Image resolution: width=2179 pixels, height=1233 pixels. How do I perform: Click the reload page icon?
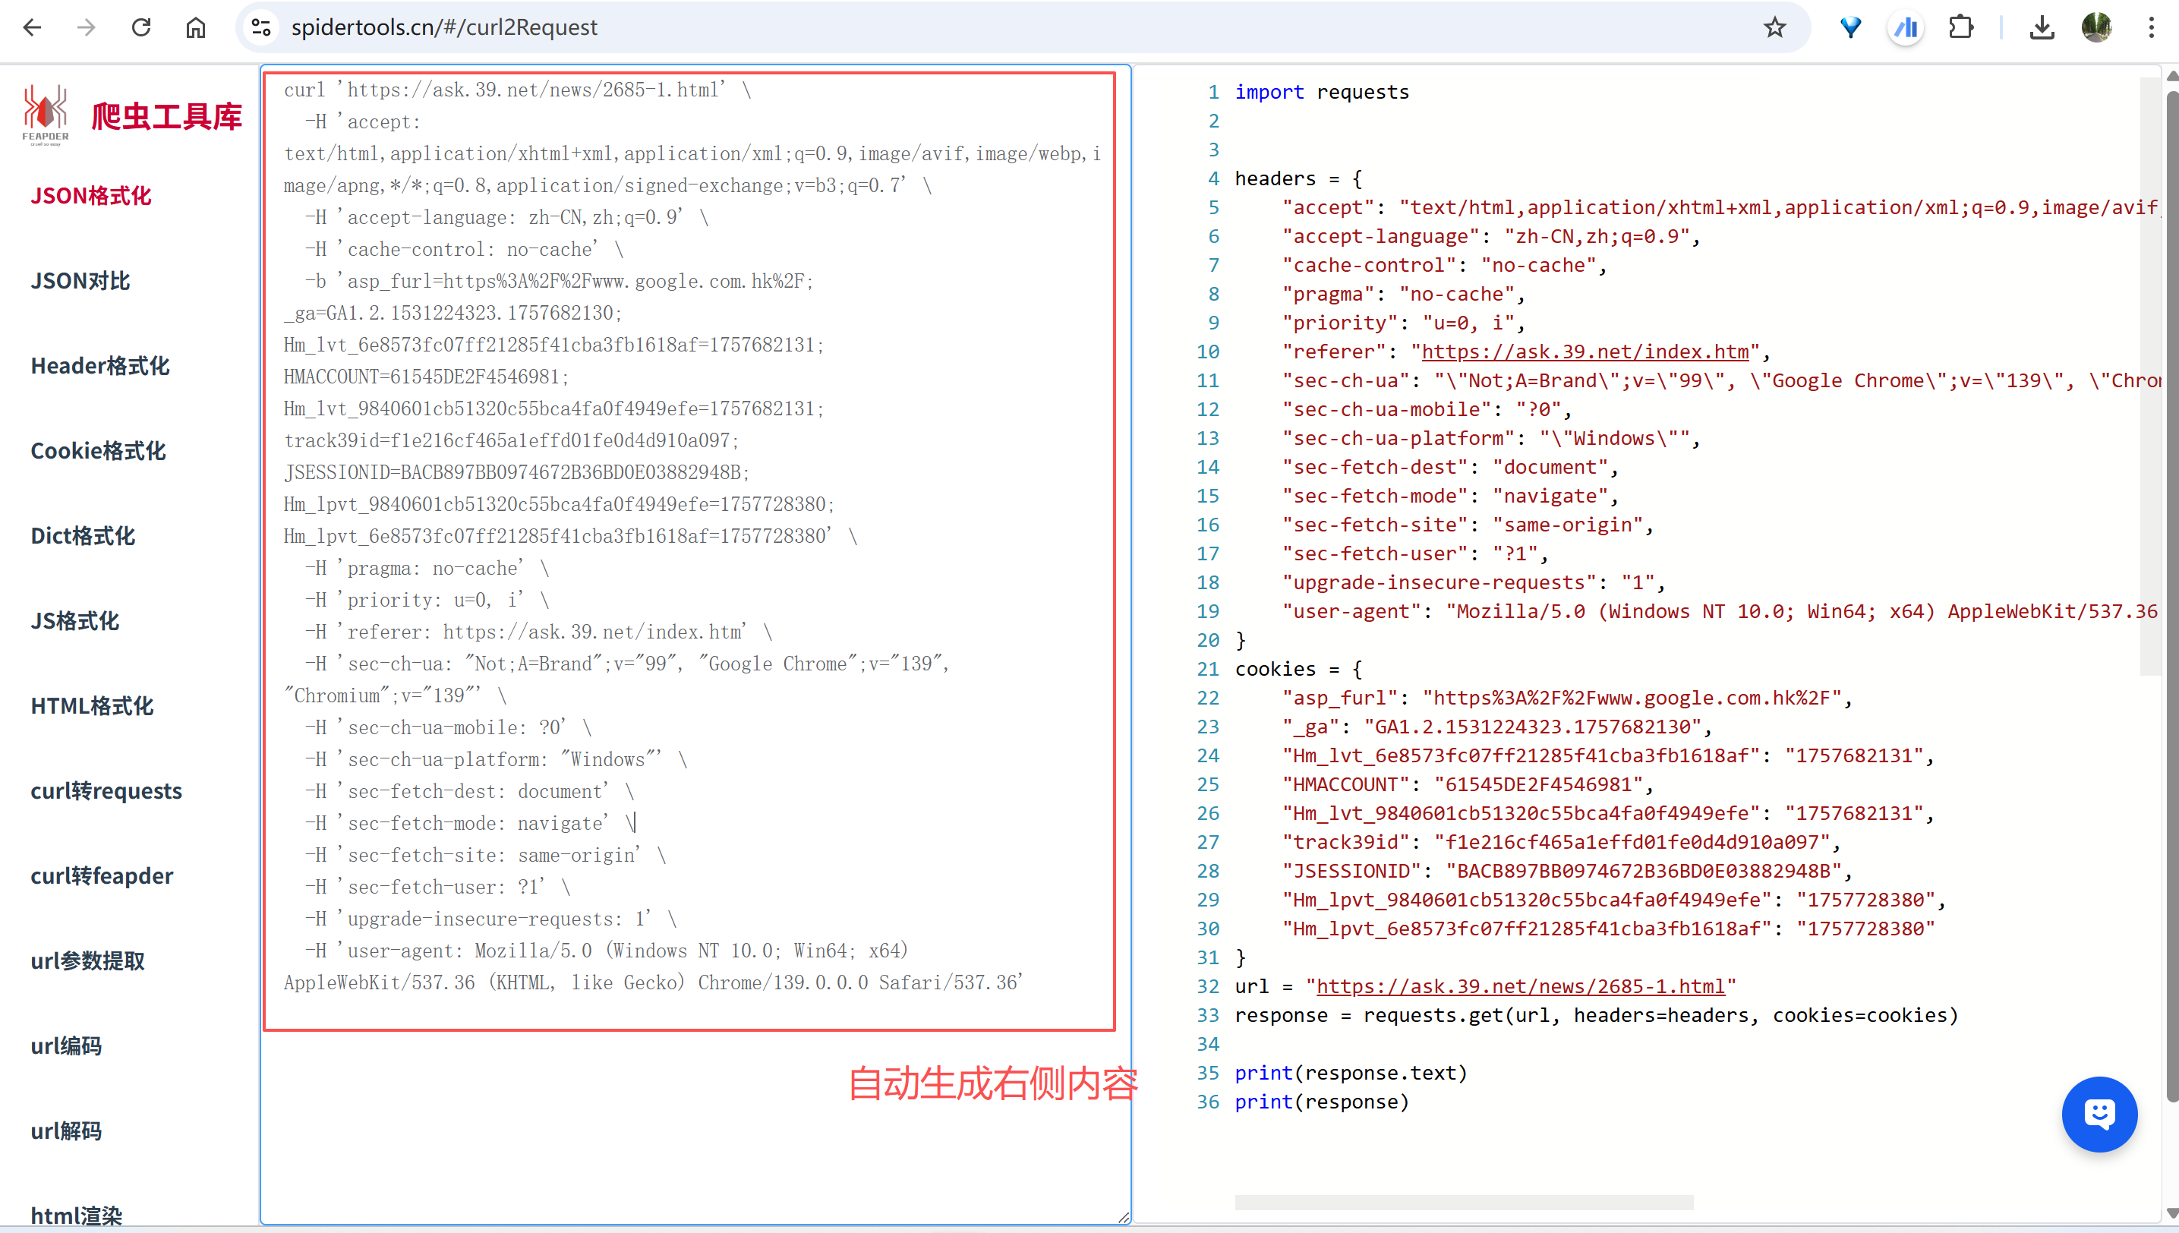(141, 27)
